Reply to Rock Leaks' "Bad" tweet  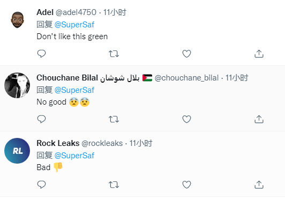click(x=41, y=185)
